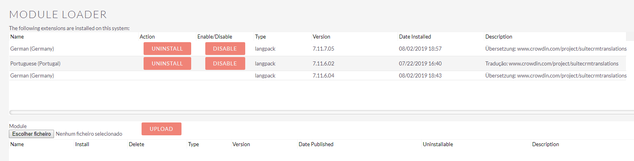Screen dimensions: 634x161
Task: Click the Module label above file chooser
Action: [18, 126]
